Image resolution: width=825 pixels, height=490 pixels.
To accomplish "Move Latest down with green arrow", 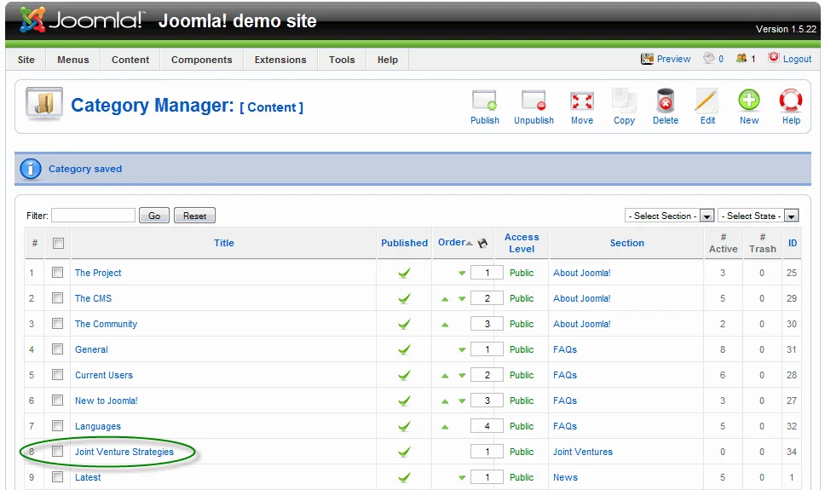I will click(x=461, y=478).
